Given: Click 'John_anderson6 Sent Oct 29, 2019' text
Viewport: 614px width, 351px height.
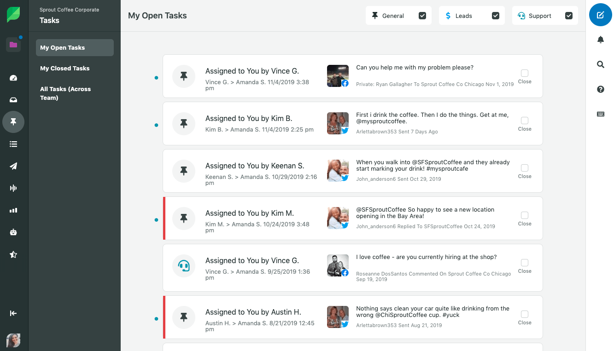Looking at the screenshot, I should coord(398,179).
